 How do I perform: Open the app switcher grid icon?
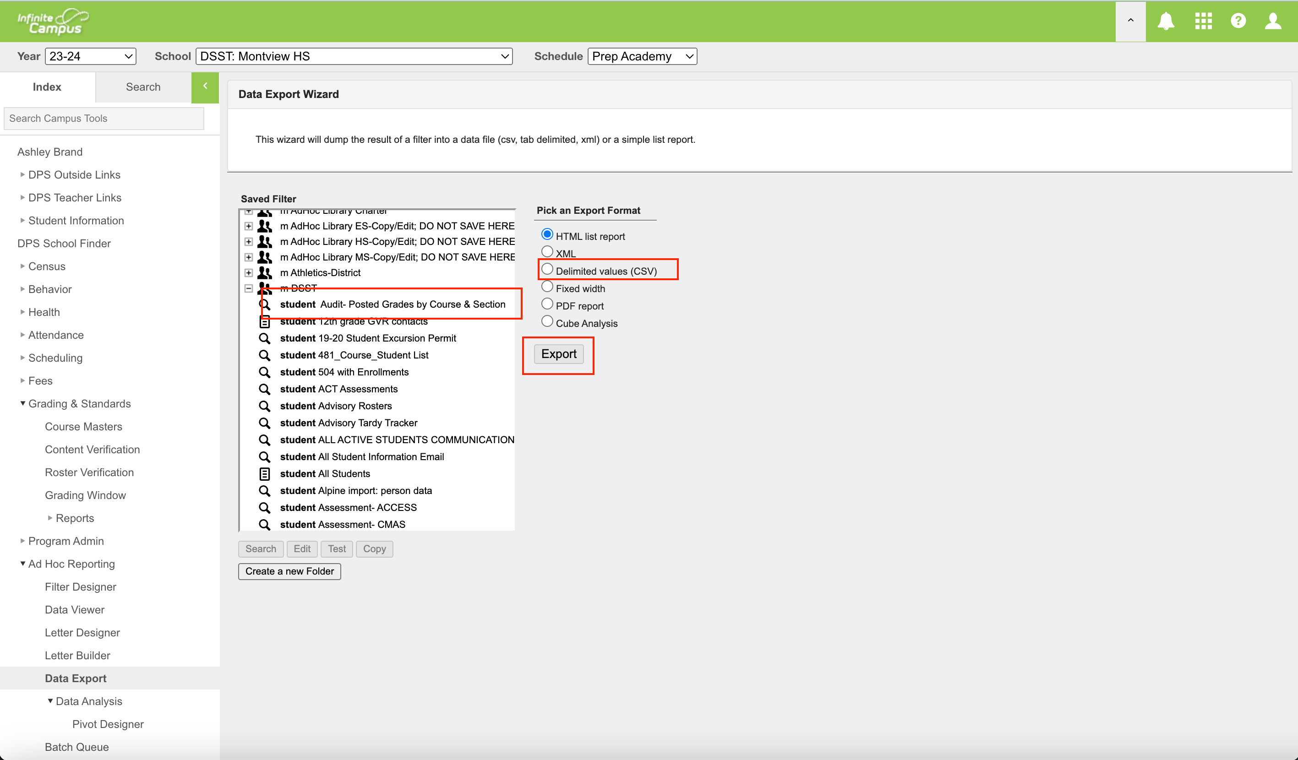pos(1203,21)
